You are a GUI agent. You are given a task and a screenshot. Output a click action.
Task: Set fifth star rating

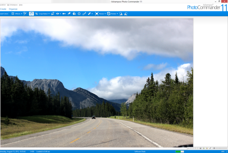pyautogui.click(x=198, y=148)
